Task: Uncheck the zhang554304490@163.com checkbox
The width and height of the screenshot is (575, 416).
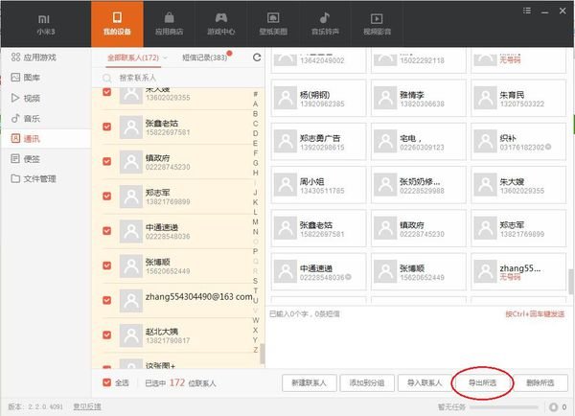Action: pyautogui.click(x=107, y=300)
